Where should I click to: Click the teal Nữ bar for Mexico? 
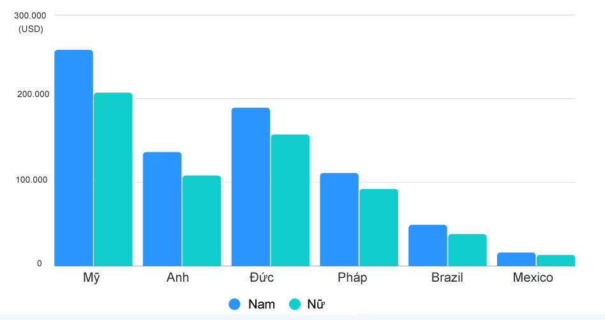point(556,261)
